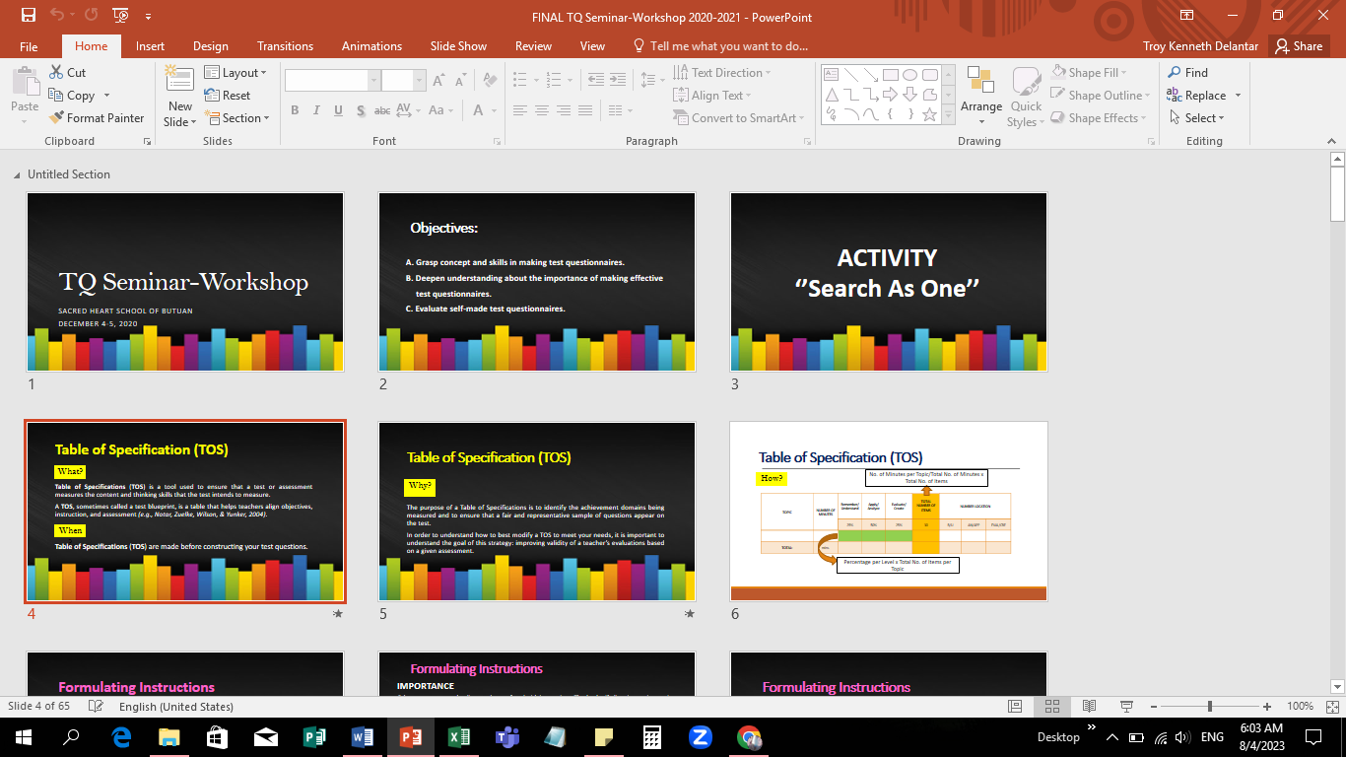Start Slide Show from status bar icon
The image size is (1346, 757).
pos(1125,707)
